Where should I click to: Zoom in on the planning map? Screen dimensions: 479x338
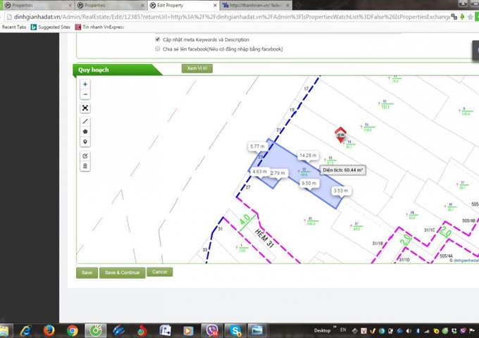(85, 84)
